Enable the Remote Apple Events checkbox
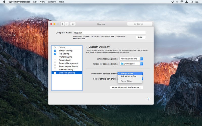The width and height of the screenshot is (202, 126). tap(55, 66)
